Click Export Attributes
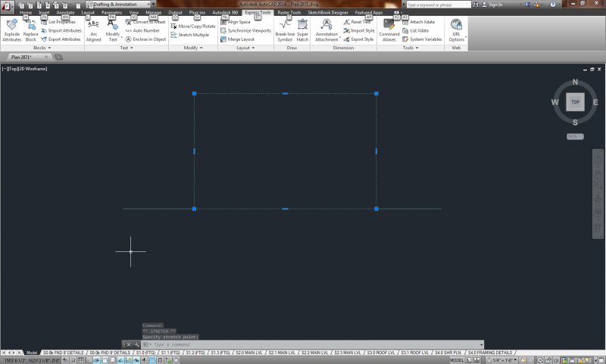This screenshot has width=606, height=364. [61, 39]
